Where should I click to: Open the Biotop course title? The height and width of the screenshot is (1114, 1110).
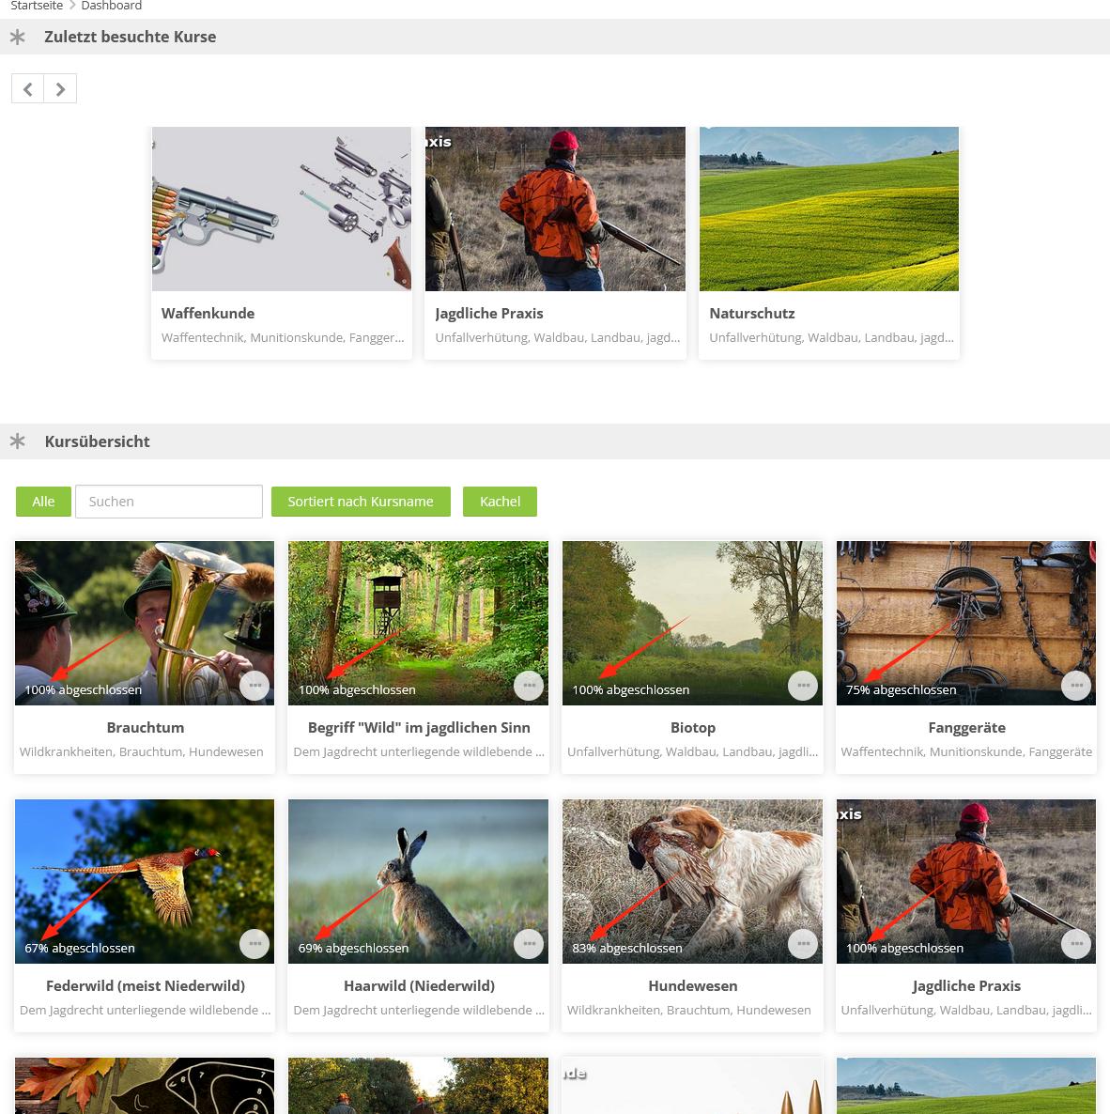(693, 728)
